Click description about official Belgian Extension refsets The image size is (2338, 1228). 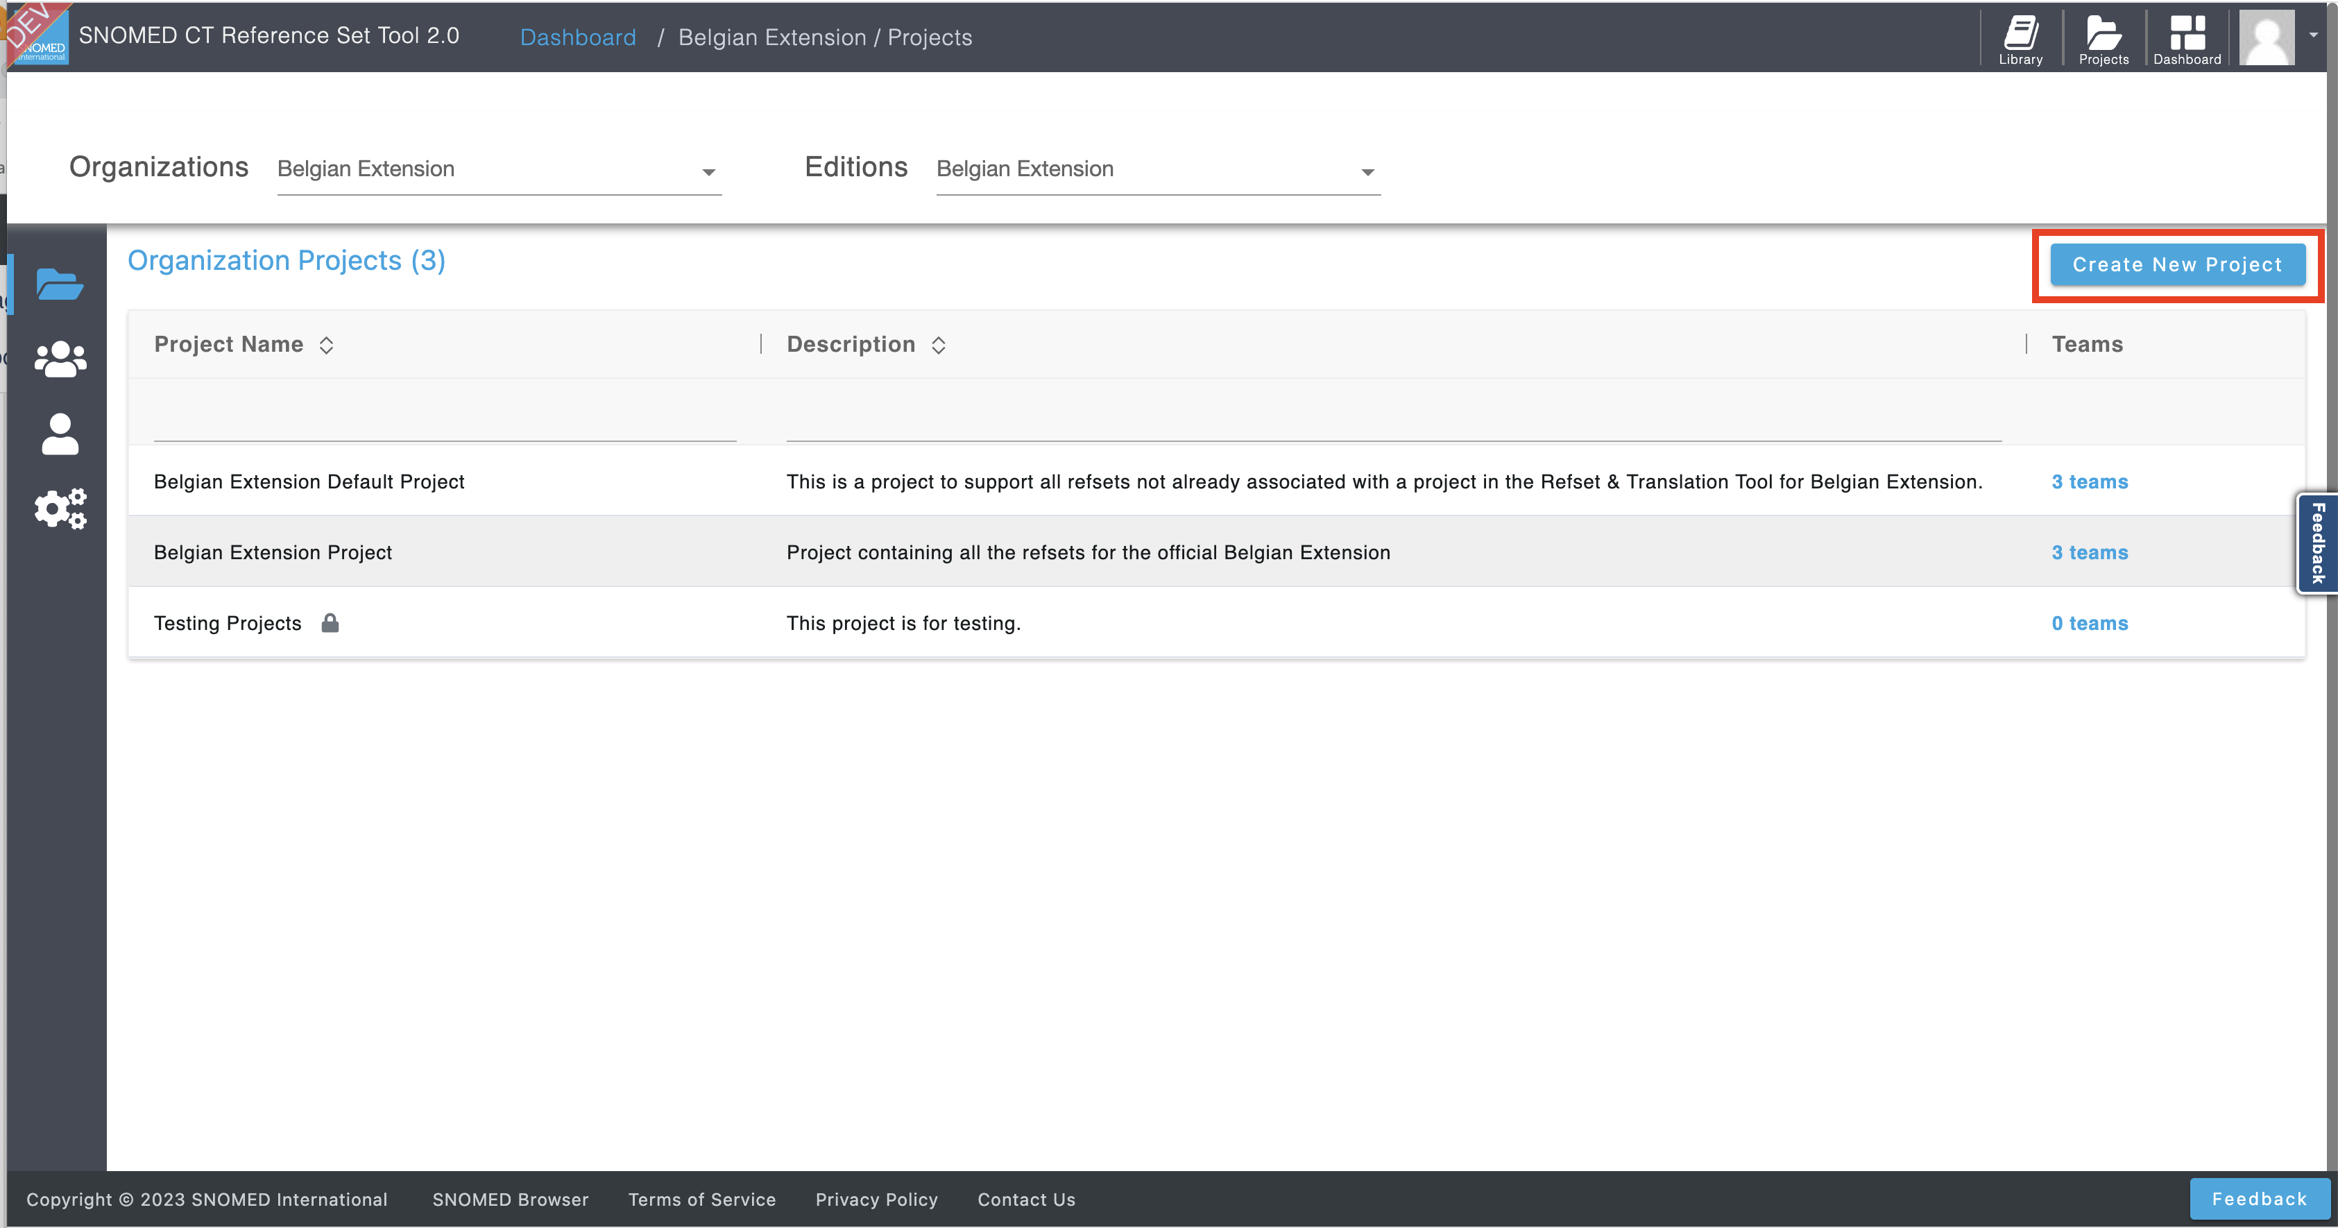click(1089, 553)
